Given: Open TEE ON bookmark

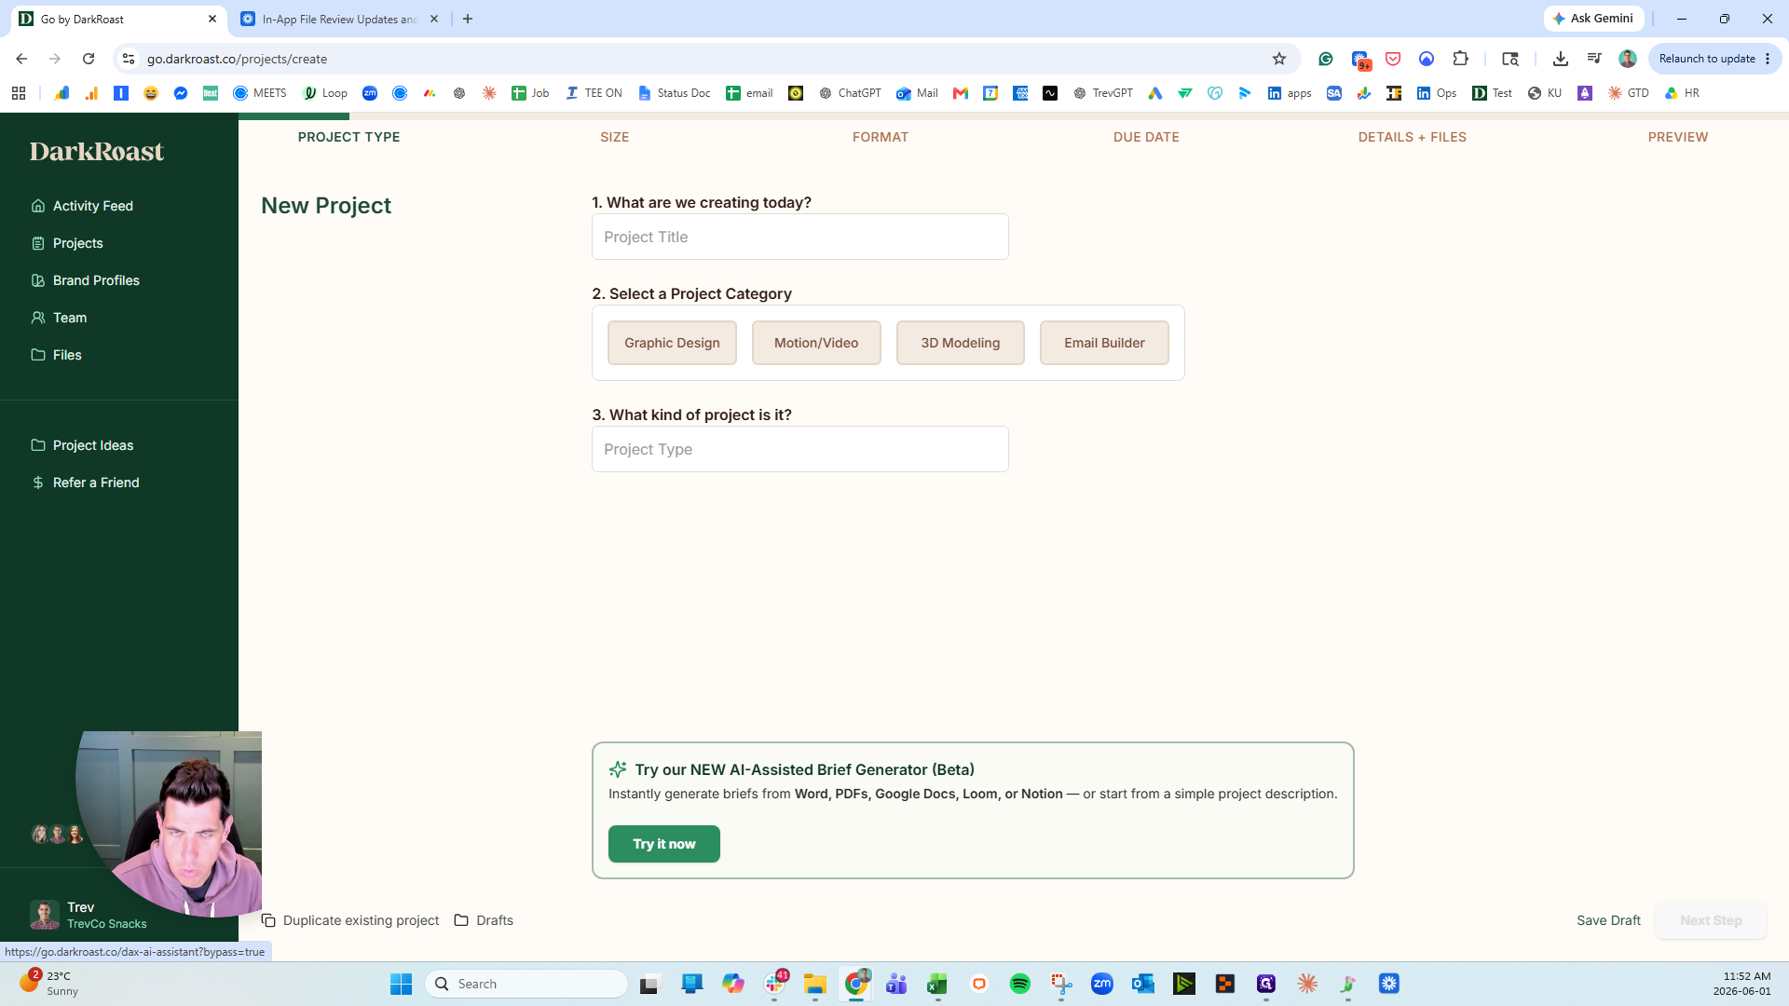Looking at the screenshot, I should click(594, 93).
